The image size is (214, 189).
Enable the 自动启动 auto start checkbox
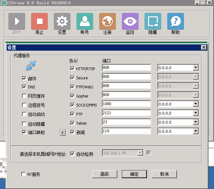point(24,114)
